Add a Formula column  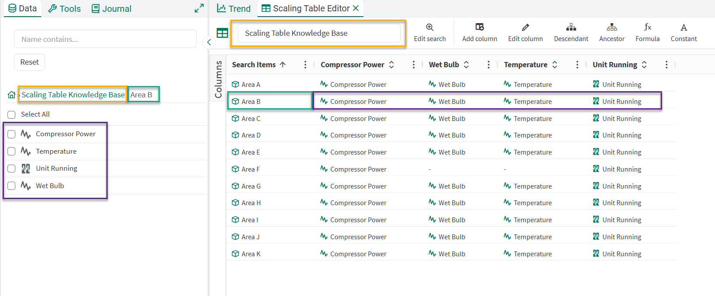[x=647, y=28]
